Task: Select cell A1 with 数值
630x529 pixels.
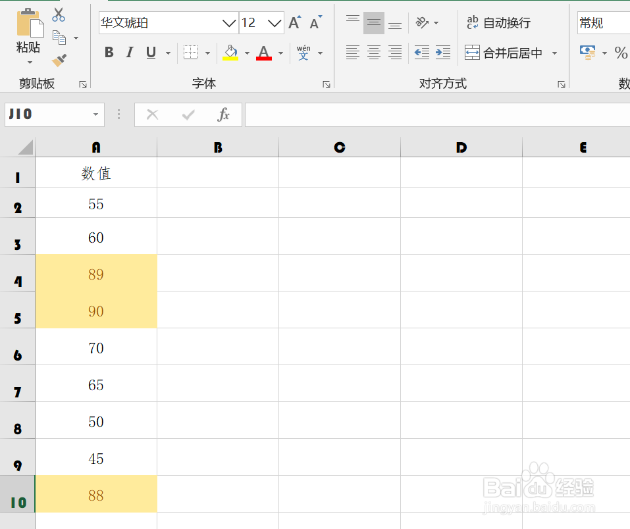Action: (96, 172)
